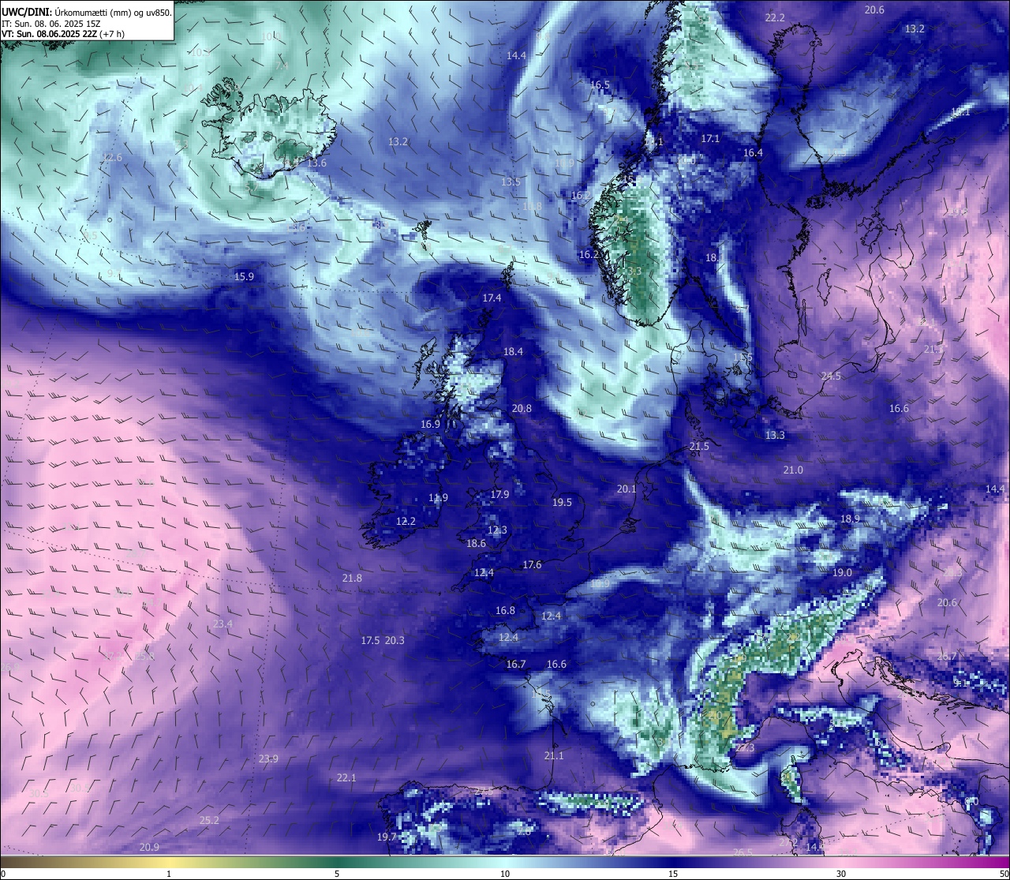Click the 17.6 value over southern England
The height and width of the screenshot is (880, 1010).
(532, 564)
